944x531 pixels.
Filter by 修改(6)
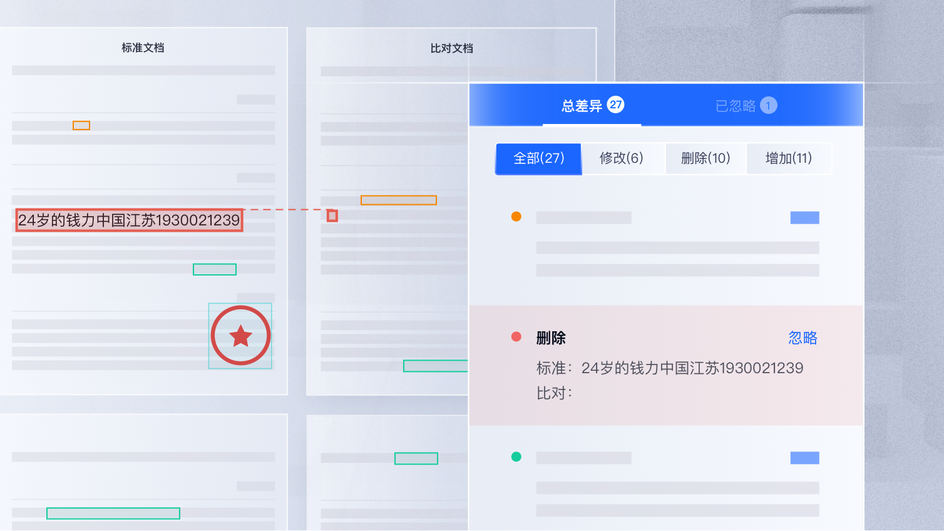[x=622, y=158]
